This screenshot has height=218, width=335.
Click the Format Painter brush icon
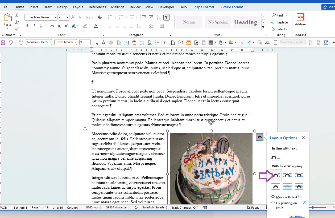pos(17,29)
